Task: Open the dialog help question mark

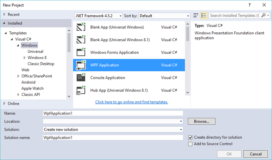Action: click(249, 5)
